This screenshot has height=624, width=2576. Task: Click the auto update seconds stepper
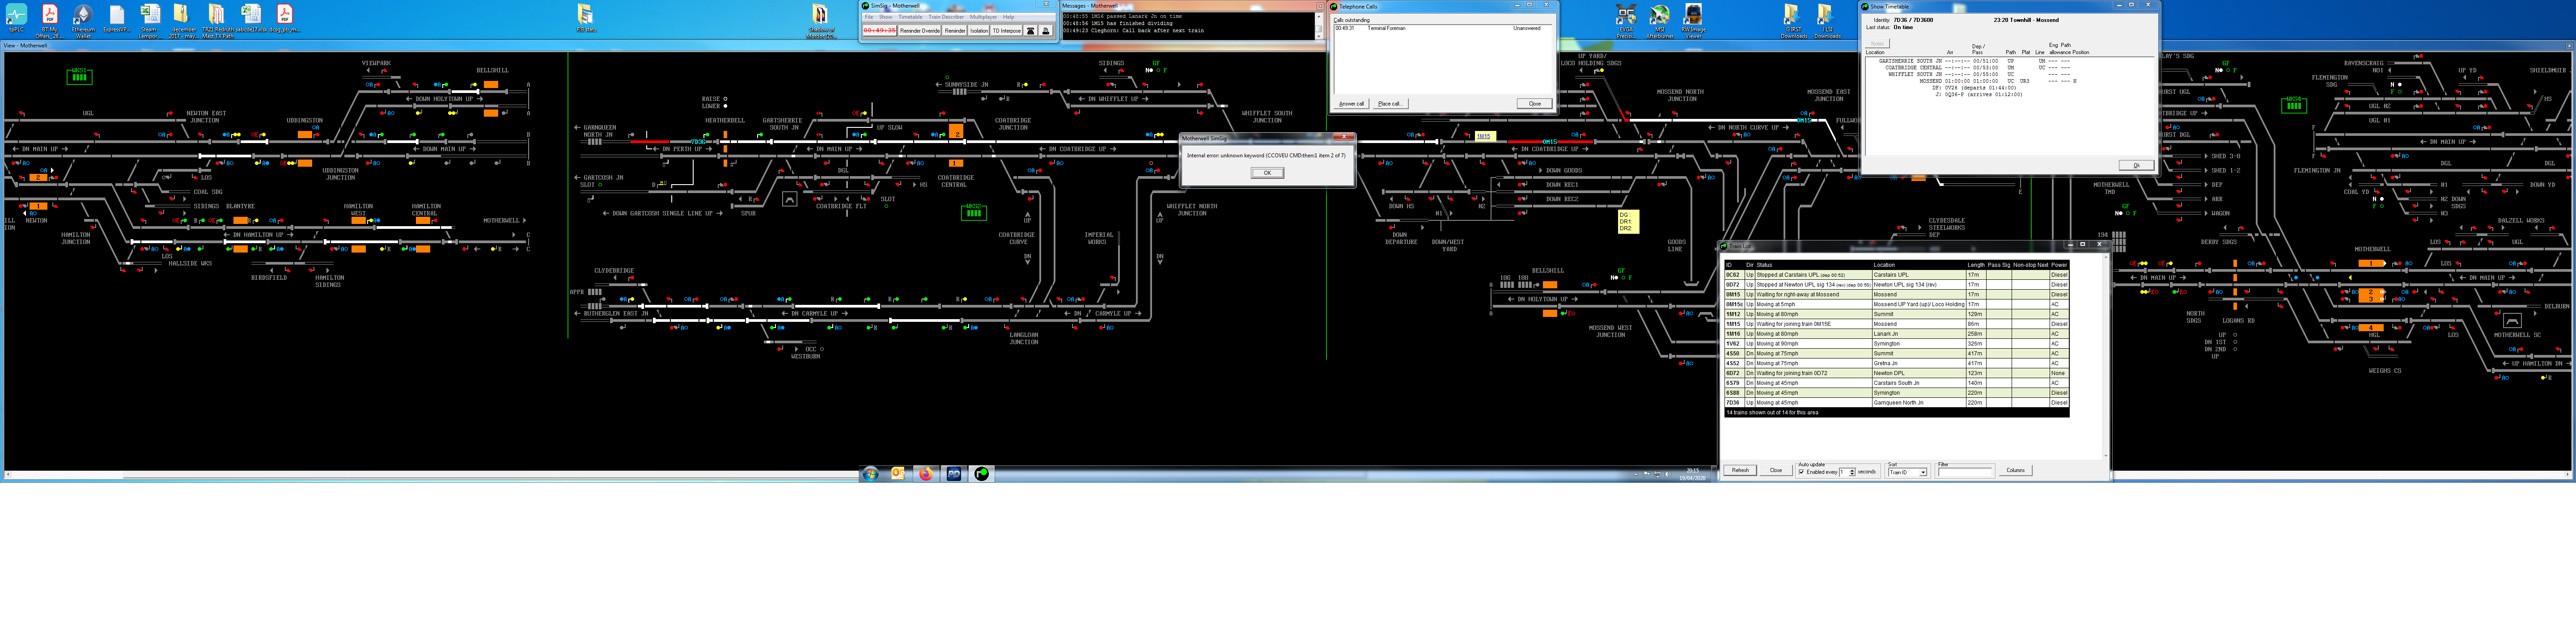(x=1852, y=472)
